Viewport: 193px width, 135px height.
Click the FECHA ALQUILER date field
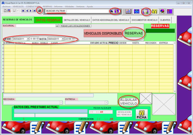point(101,112)
